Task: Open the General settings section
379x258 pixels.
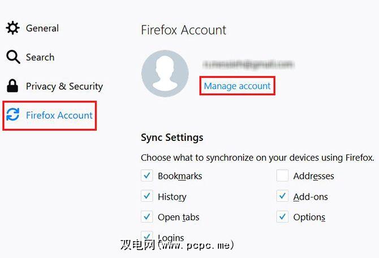Action: click(x=42, y=28)
